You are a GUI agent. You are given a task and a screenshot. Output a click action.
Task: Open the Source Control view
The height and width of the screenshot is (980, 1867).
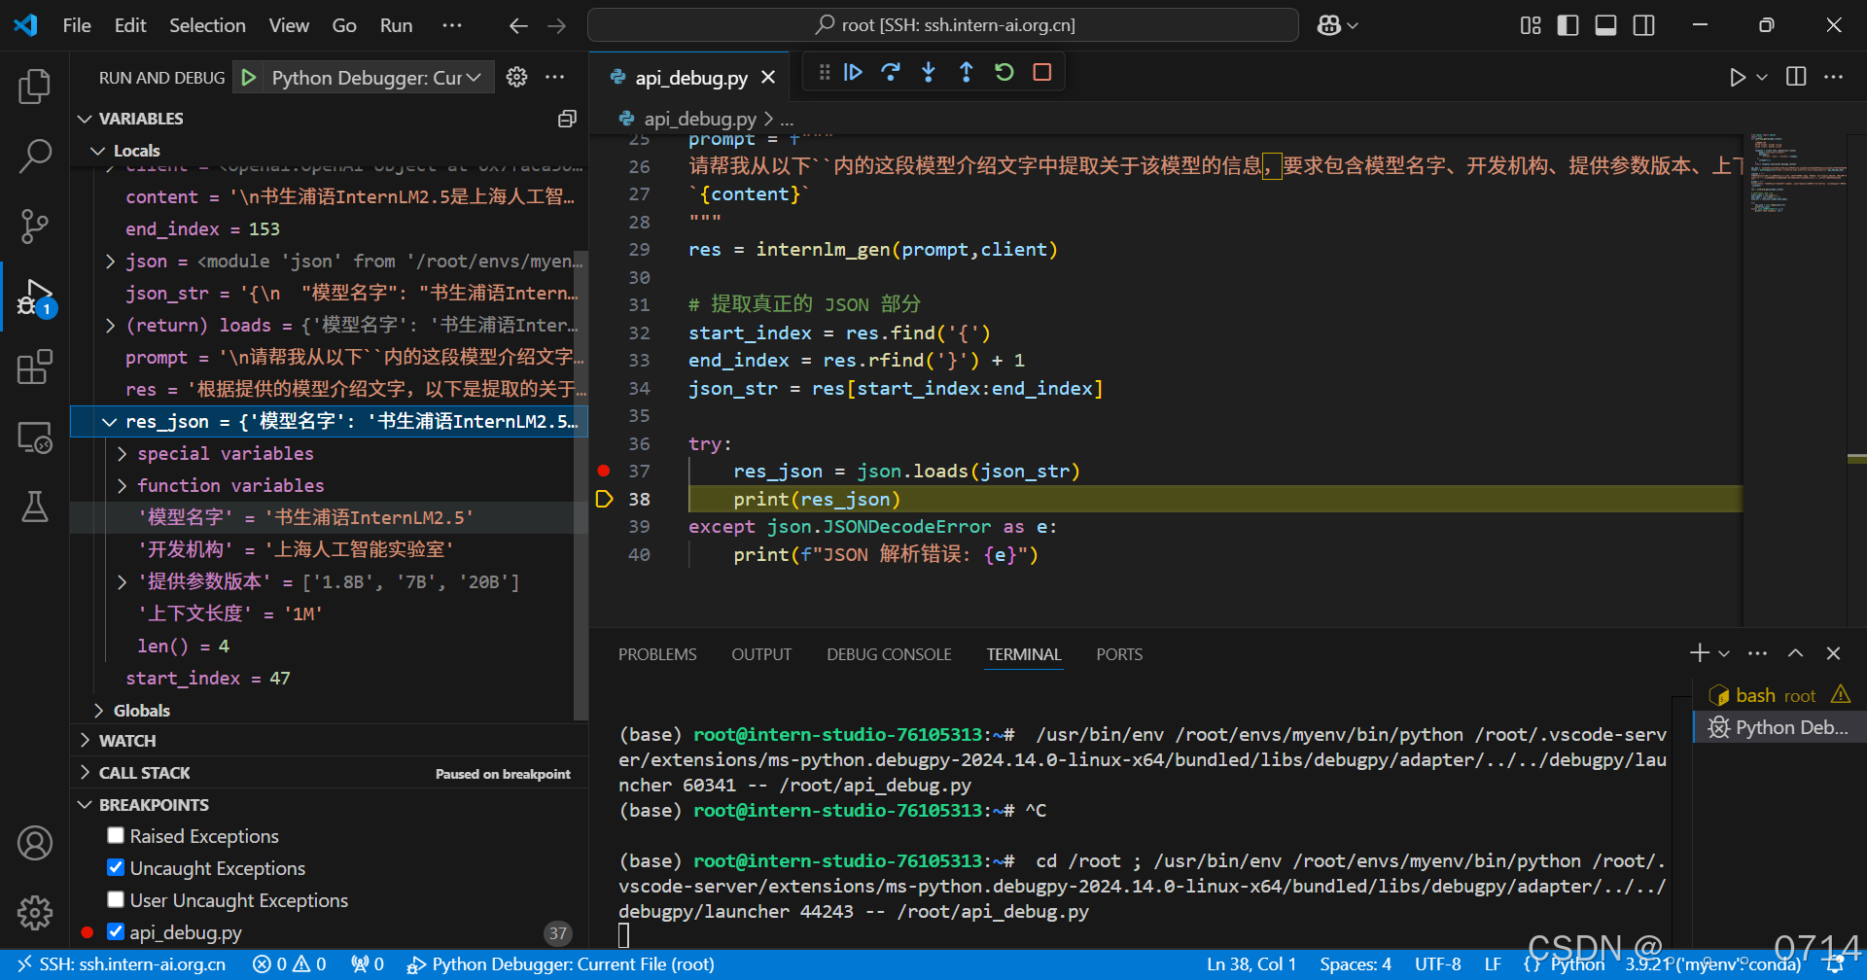click(35, 226)
